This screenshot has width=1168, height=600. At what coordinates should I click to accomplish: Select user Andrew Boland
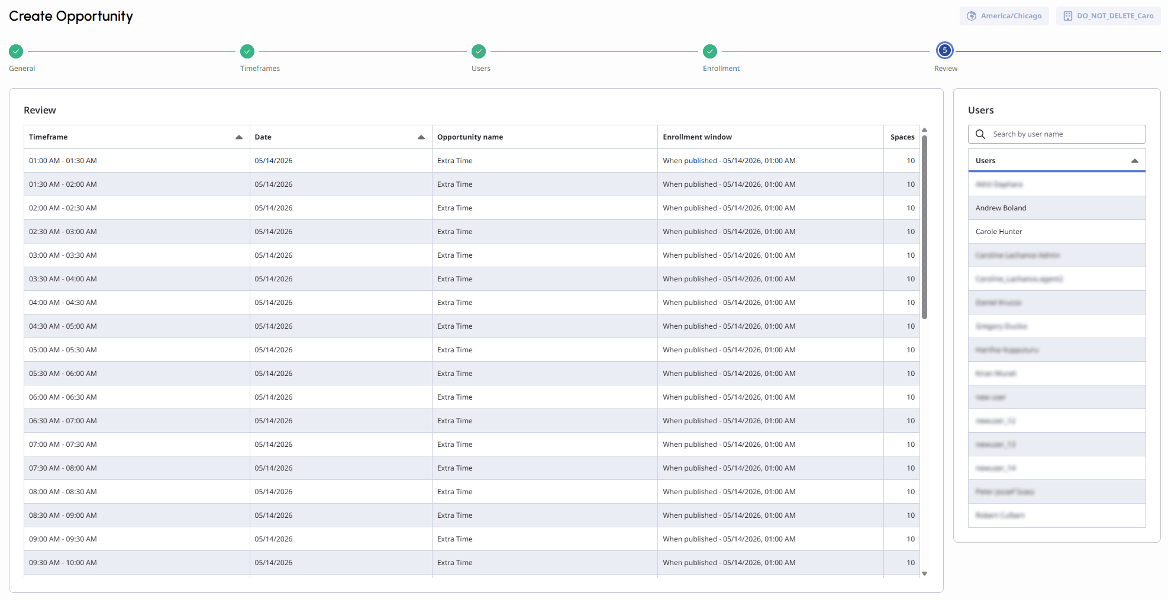pos(1057,208)
